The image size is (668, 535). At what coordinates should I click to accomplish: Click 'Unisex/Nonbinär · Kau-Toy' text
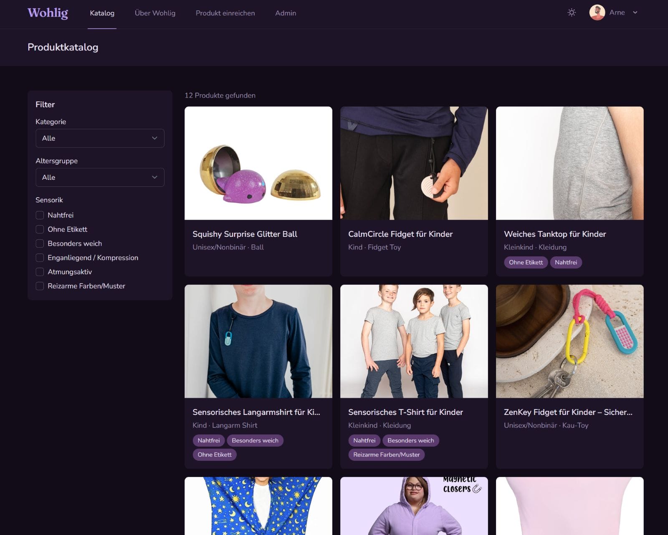coord(546,425)
